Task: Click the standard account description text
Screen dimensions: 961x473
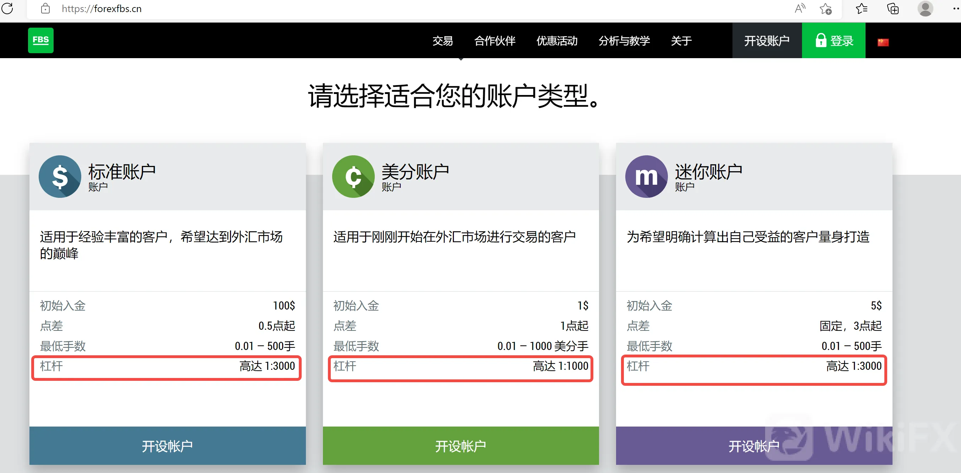Action: (x=161, y=245)
